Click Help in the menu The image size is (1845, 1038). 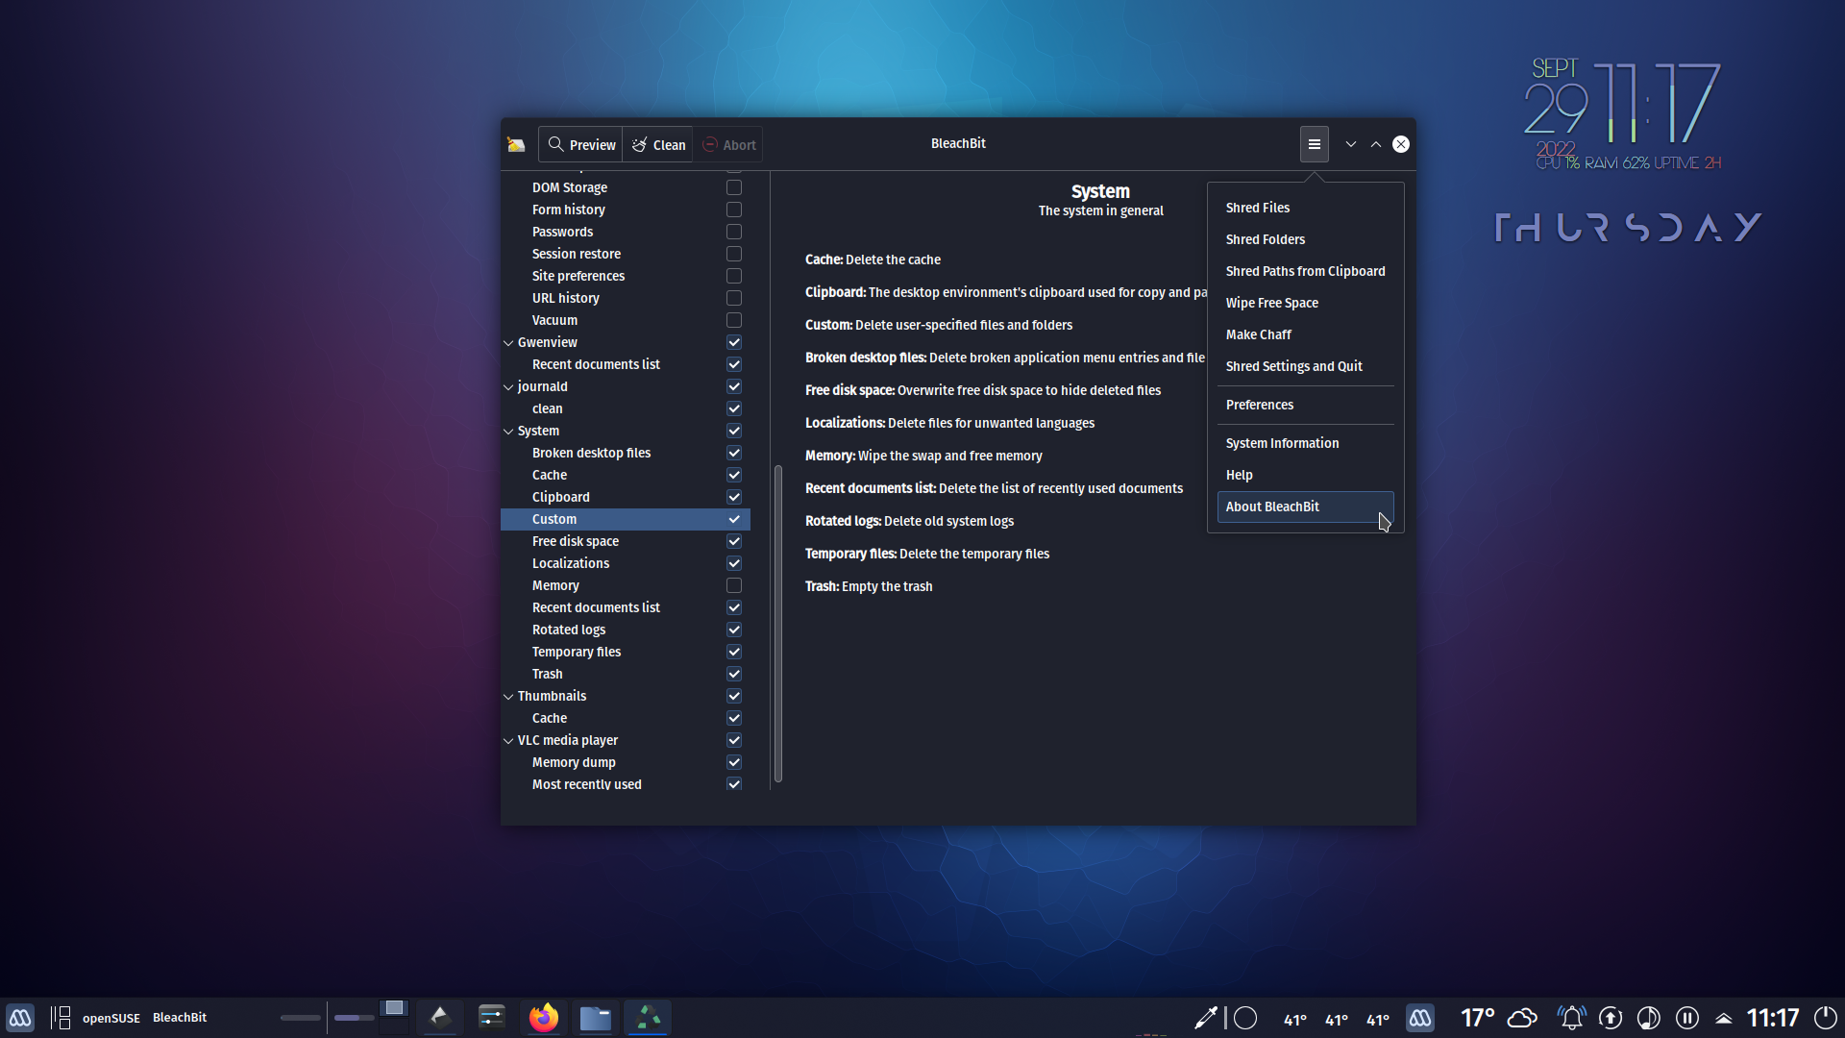(1305, 475)
